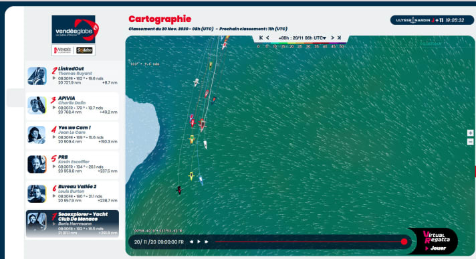Select the APIVIA skipper photo thumbnail
476x259 pixels.
click(x=37, y=105)
